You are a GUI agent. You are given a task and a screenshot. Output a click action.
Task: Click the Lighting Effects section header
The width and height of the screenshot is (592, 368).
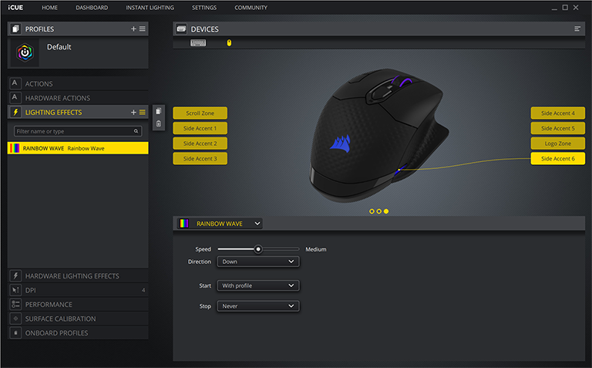pos(78,112)
